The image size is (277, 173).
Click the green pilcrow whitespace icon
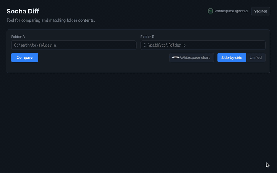point(210,11)
